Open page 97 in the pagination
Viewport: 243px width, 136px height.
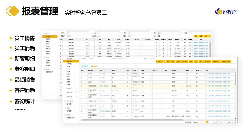pyautogui.click(x=221, y=122)
